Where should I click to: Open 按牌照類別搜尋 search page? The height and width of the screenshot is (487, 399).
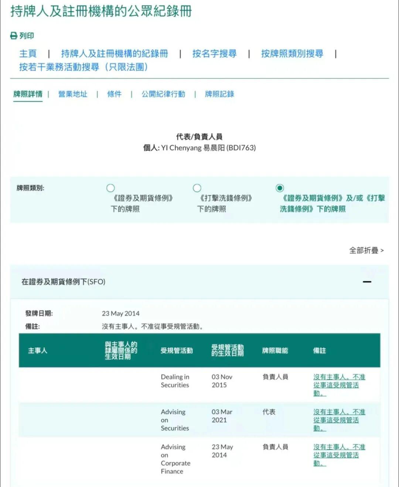coord(292,54)
